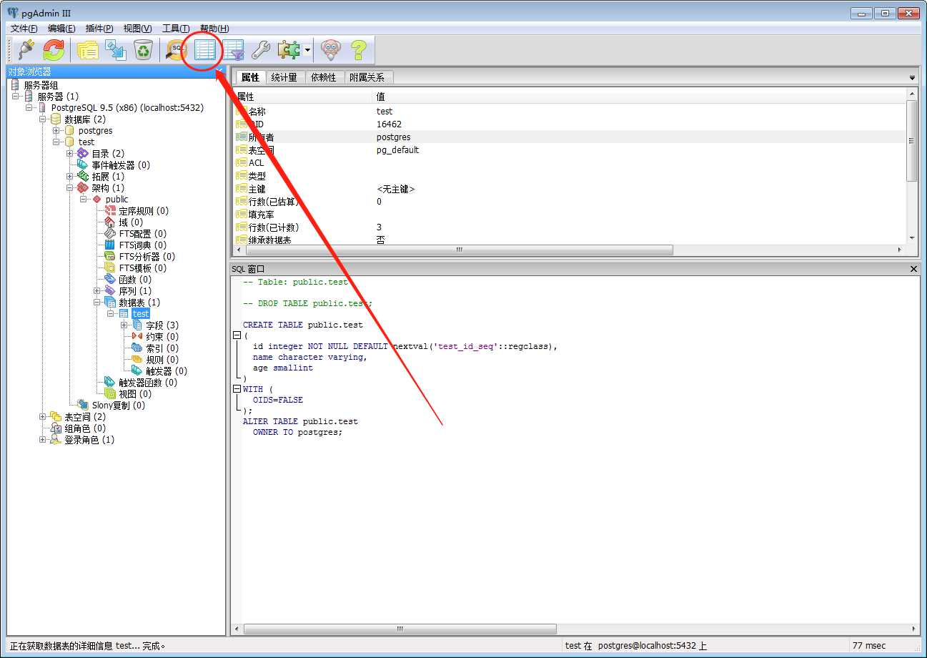
Task: Show the guru hint icon
Action: pyautogui.click(x=330, y=49)
